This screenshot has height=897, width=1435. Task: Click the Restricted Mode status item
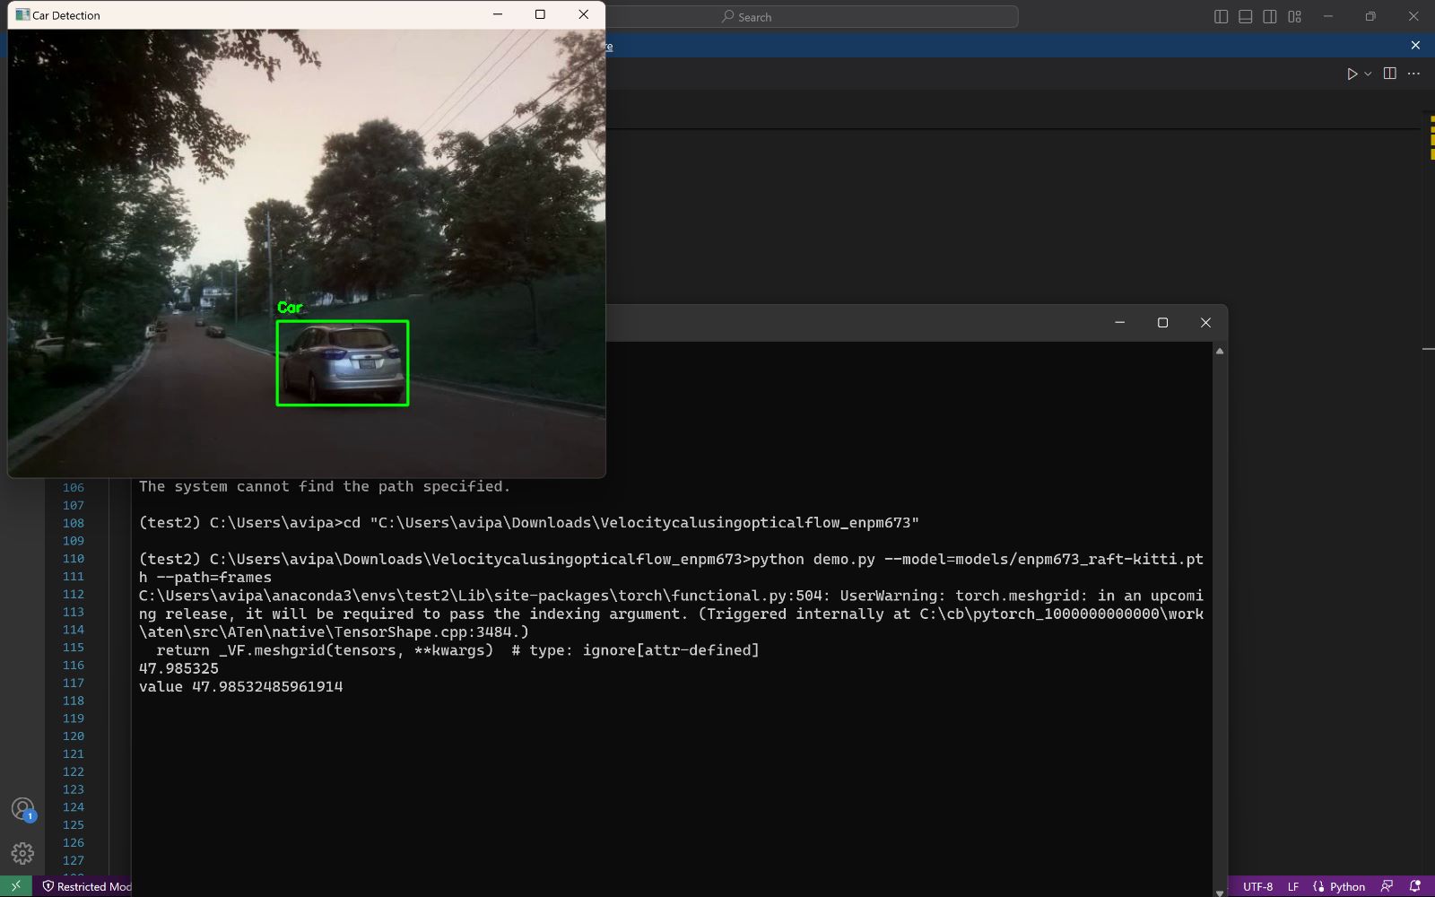click(x=87, y=886)
